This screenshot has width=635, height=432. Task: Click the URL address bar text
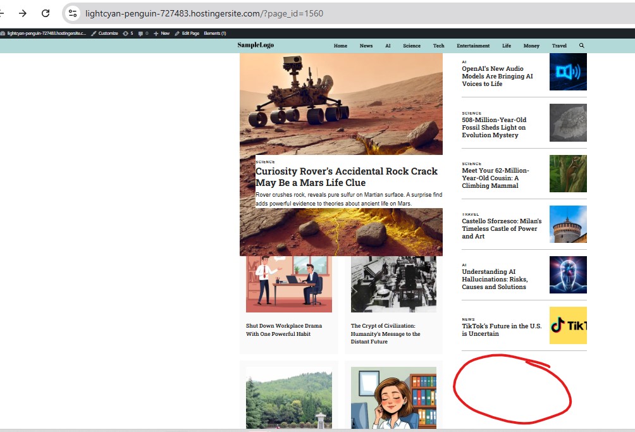(204, 13)
